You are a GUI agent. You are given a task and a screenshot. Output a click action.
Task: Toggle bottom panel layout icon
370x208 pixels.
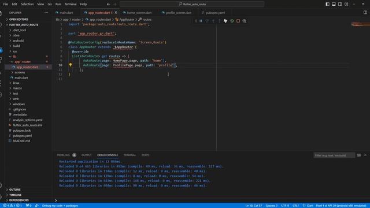point(334,4)
